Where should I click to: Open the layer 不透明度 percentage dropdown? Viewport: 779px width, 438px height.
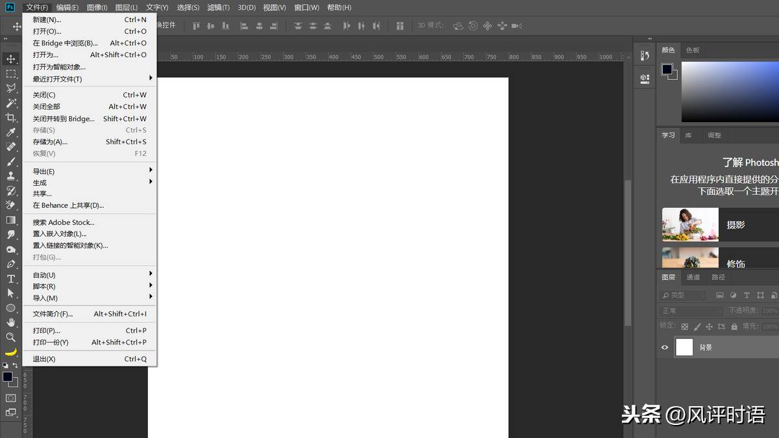click(x=771, y=311)
